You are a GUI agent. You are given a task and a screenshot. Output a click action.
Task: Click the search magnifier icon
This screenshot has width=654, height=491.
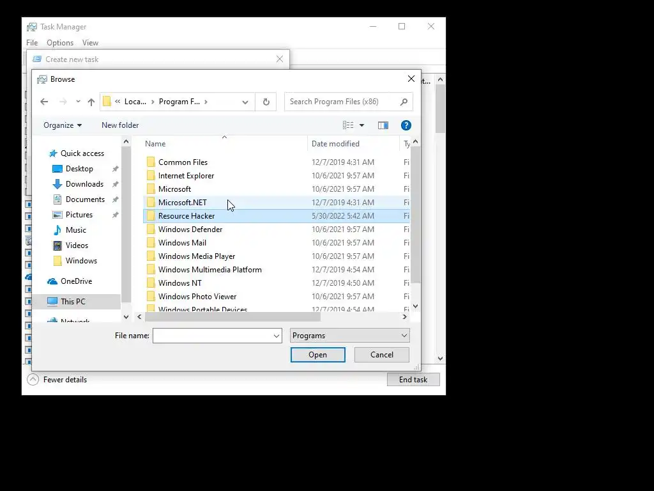click(404, 102)
